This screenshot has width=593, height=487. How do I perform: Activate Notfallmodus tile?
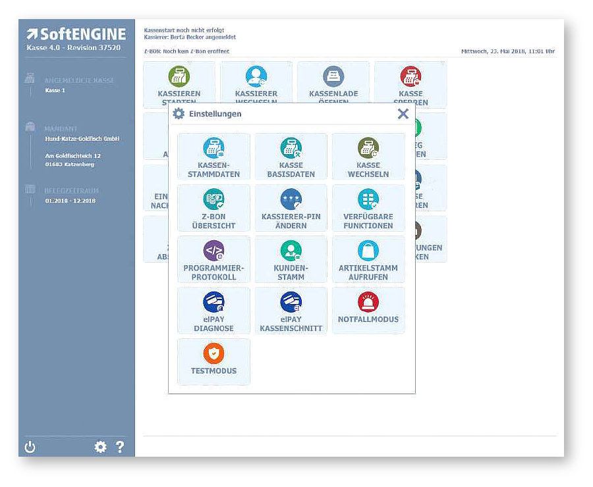pyautogui.click(x=368, y=311)
